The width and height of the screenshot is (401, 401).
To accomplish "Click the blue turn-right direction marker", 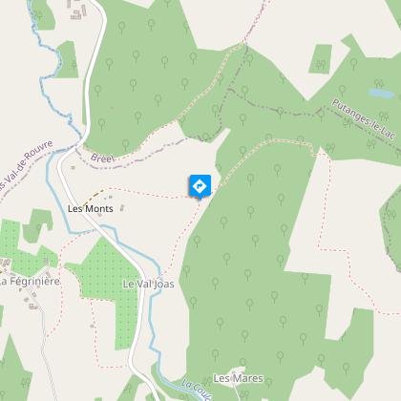I will tap(200, 186).
